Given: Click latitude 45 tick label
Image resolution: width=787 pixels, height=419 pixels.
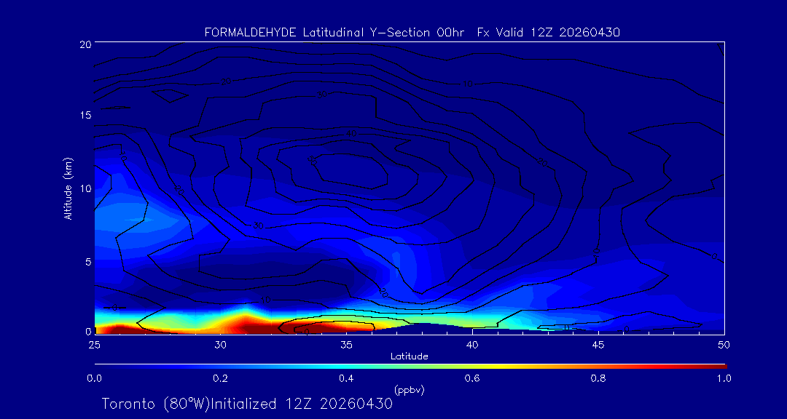Looking at the screenshot, I should 598,345.
